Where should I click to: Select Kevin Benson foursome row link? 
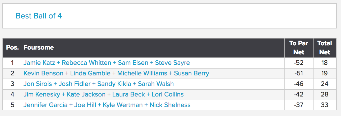(x=116, y=73)
